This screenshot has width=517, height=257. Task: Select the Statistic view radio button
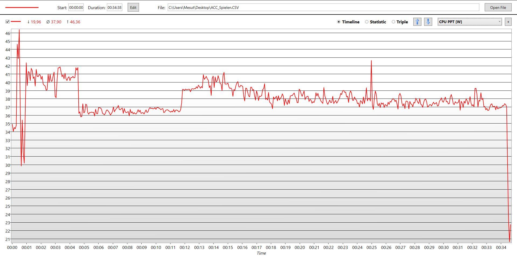367,22
